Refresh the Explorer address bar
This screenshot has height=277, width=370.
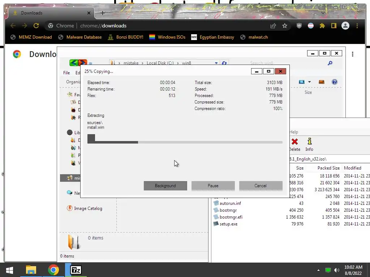pyautogui.click(x=224, y=63)
